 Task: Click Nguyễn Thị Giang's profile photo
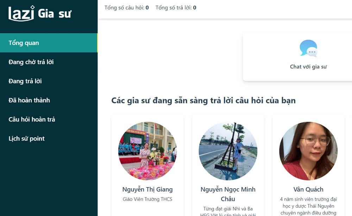point(147,151)
